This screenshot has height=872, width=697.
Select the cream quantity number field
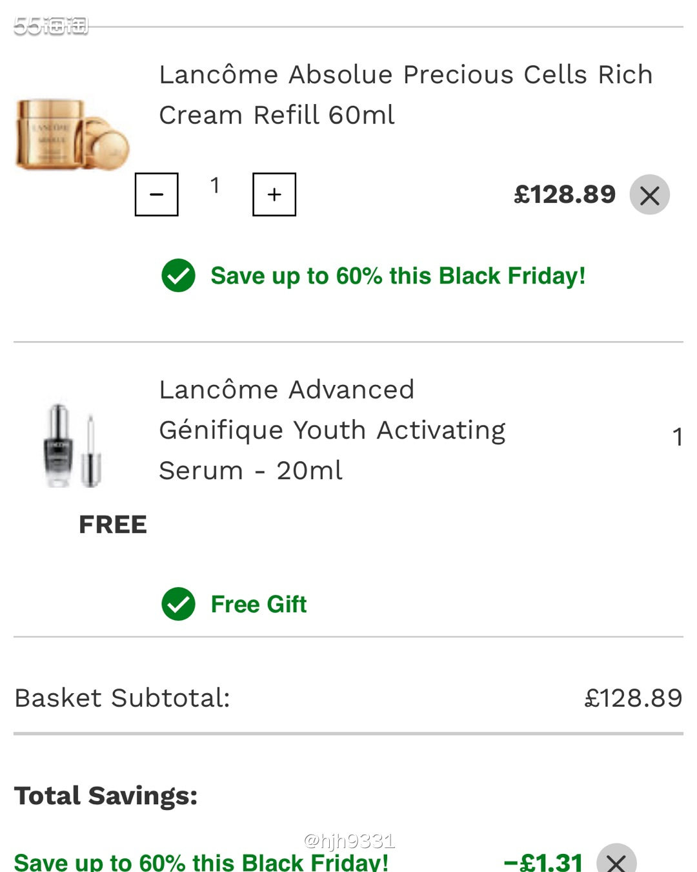(215, 186)
